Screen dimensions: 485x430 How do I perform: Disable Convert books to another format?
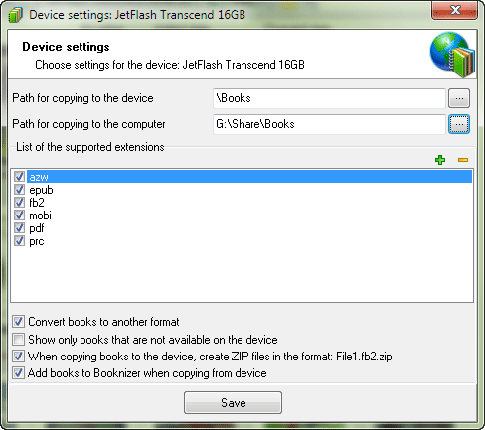pyautogui.click(x=18, y=321)
